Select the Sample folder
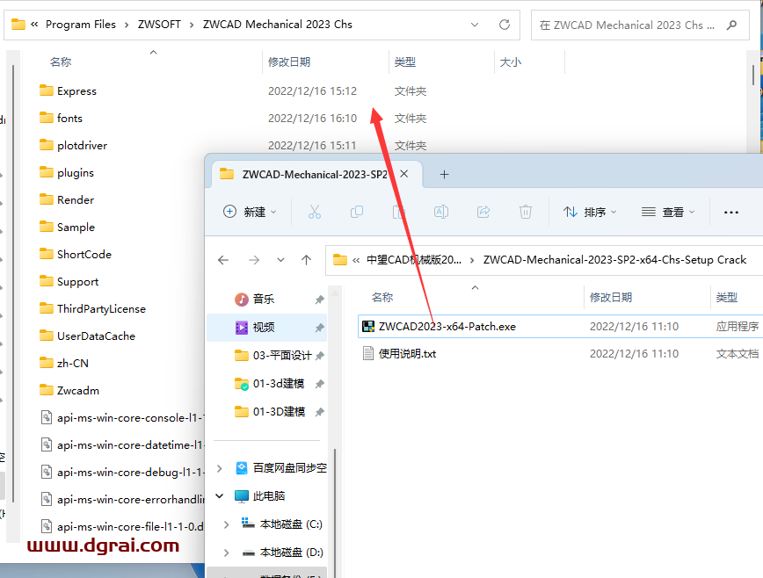This screenshot has height=578, width=763. [x=76, y=227]
